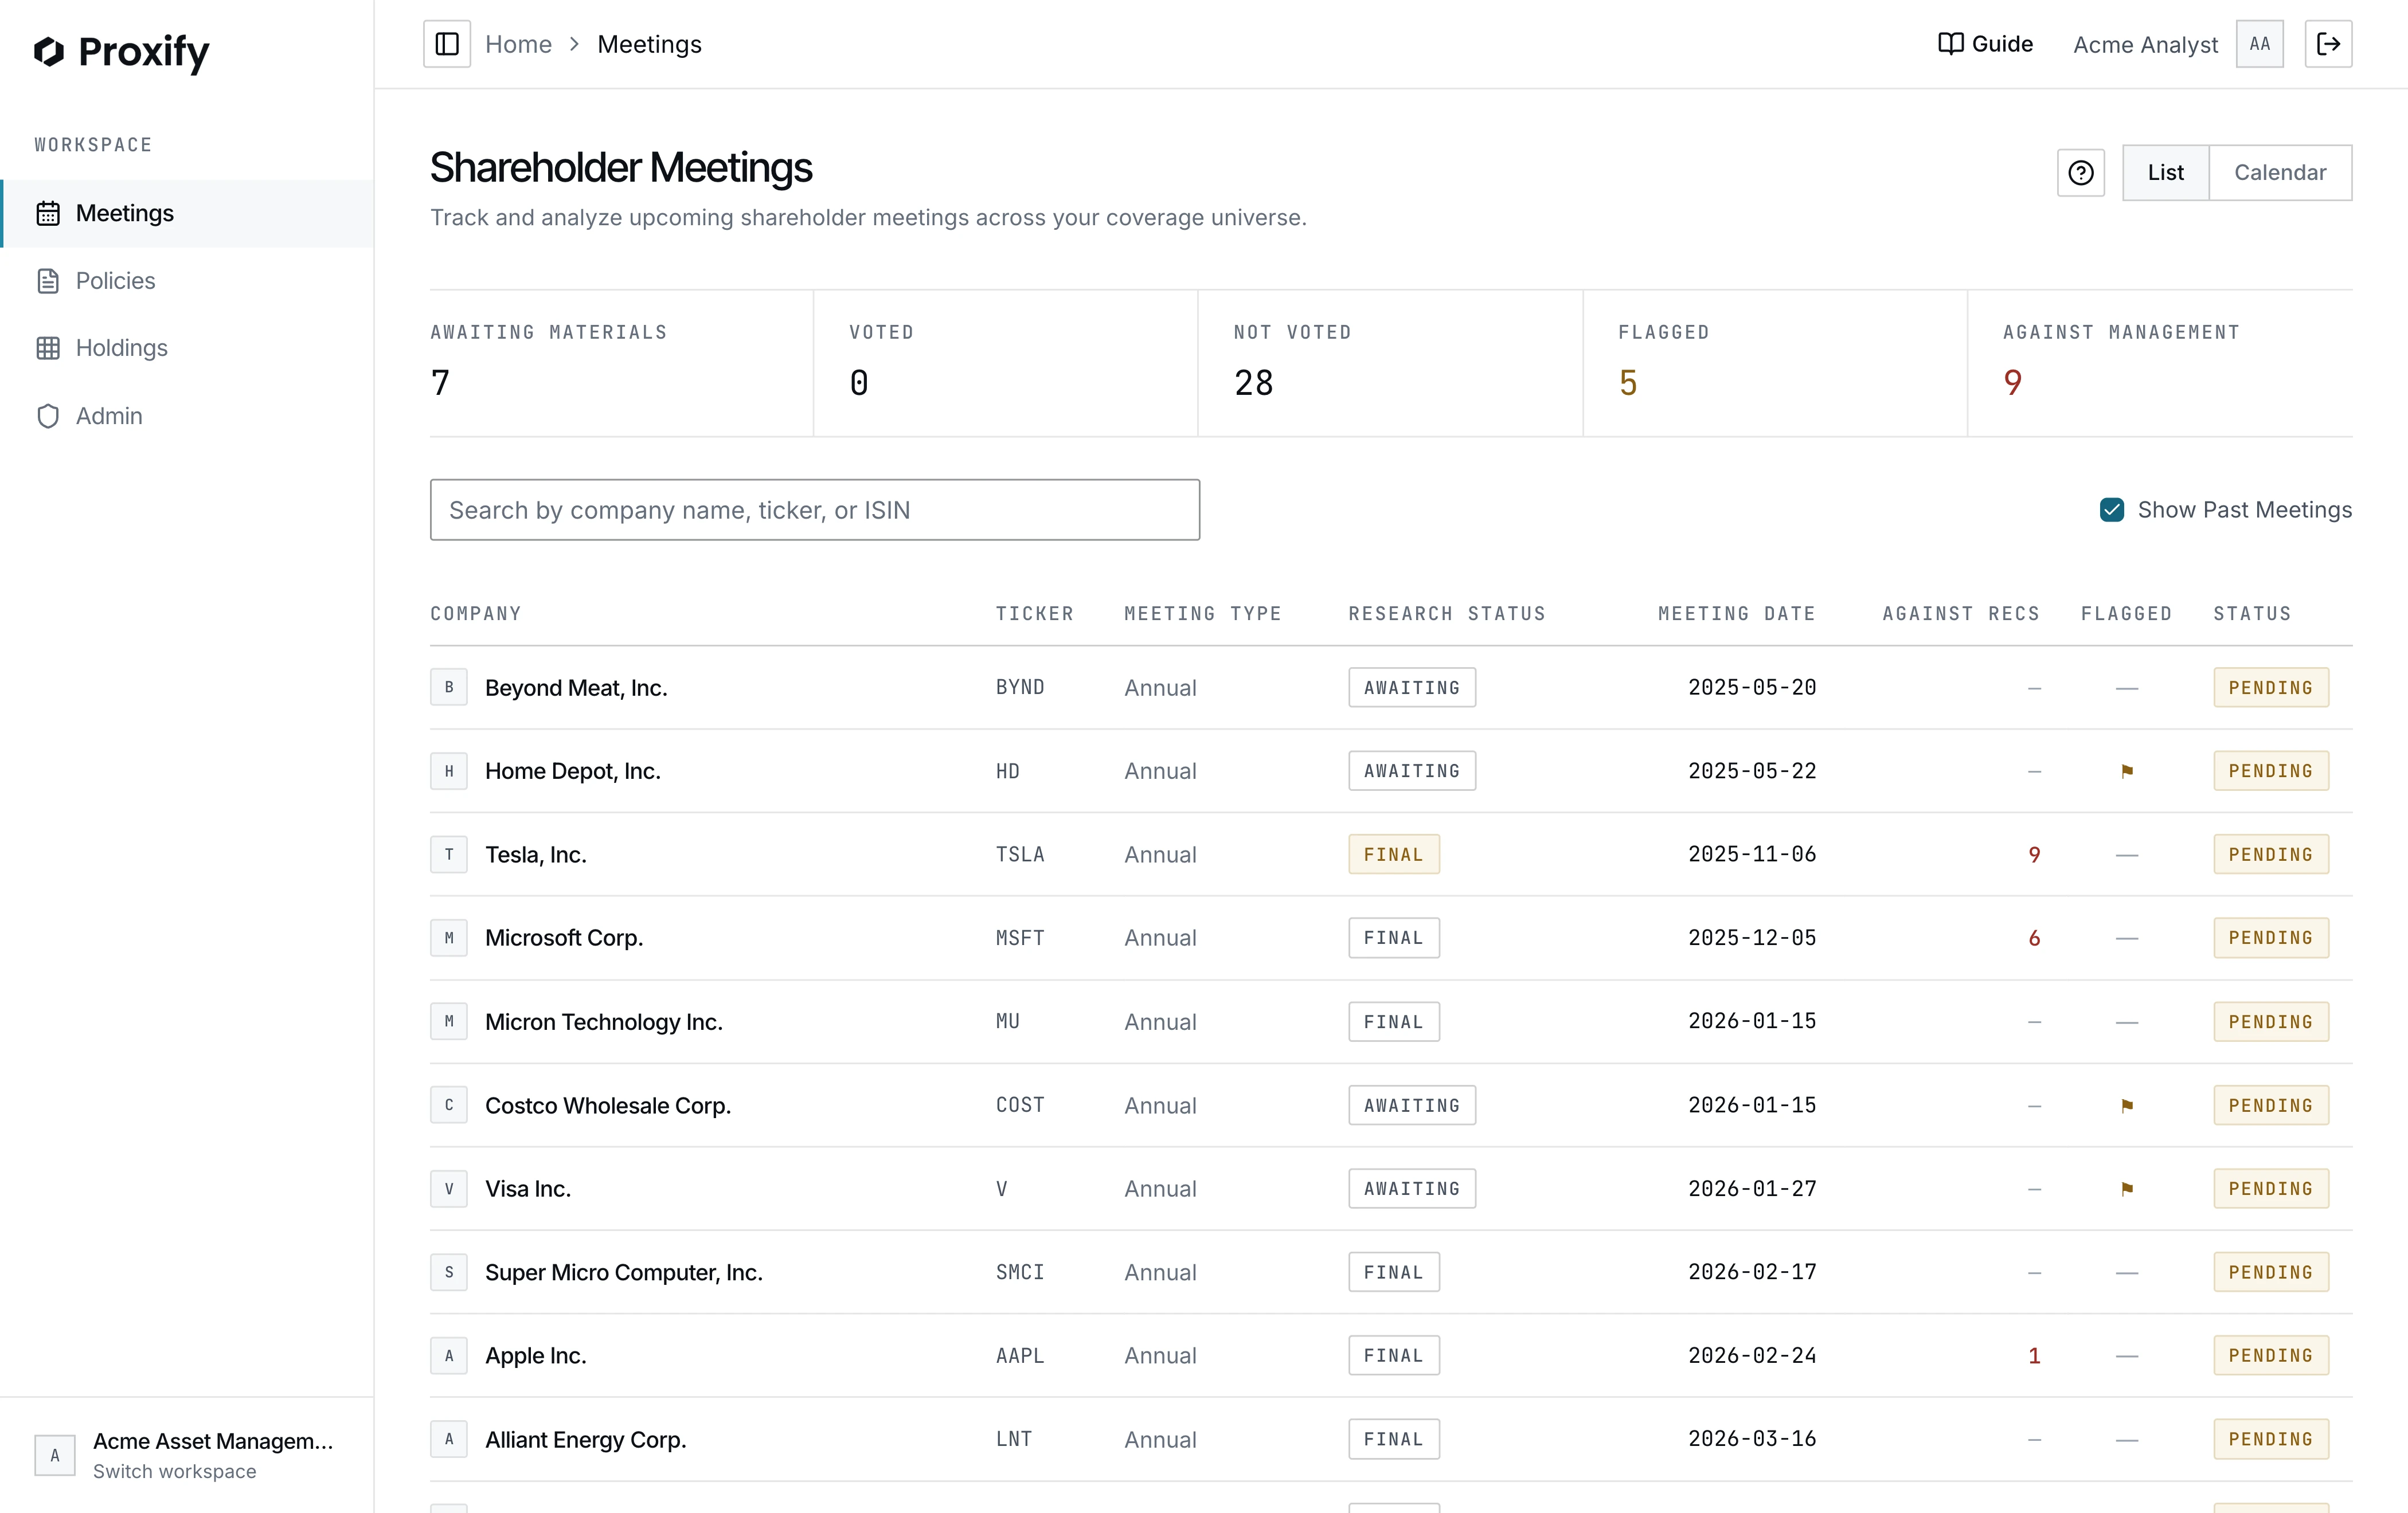Image resolution: width=2408 pixels, height=1513 pixels.
Task: Click Super Micro Computer, Inc. name
Action: coord(624,1272)
